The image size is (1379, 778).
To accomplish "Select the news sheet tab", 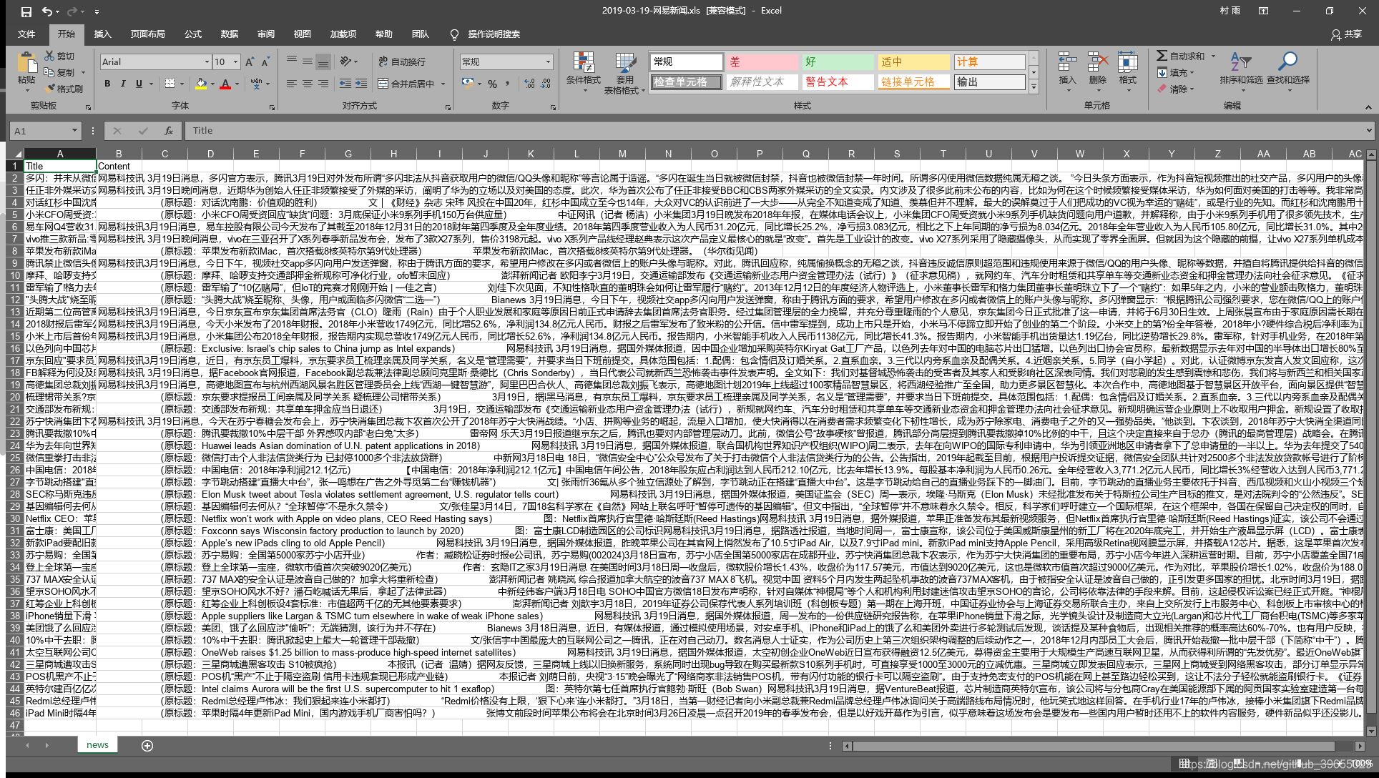I will point(97,744).
